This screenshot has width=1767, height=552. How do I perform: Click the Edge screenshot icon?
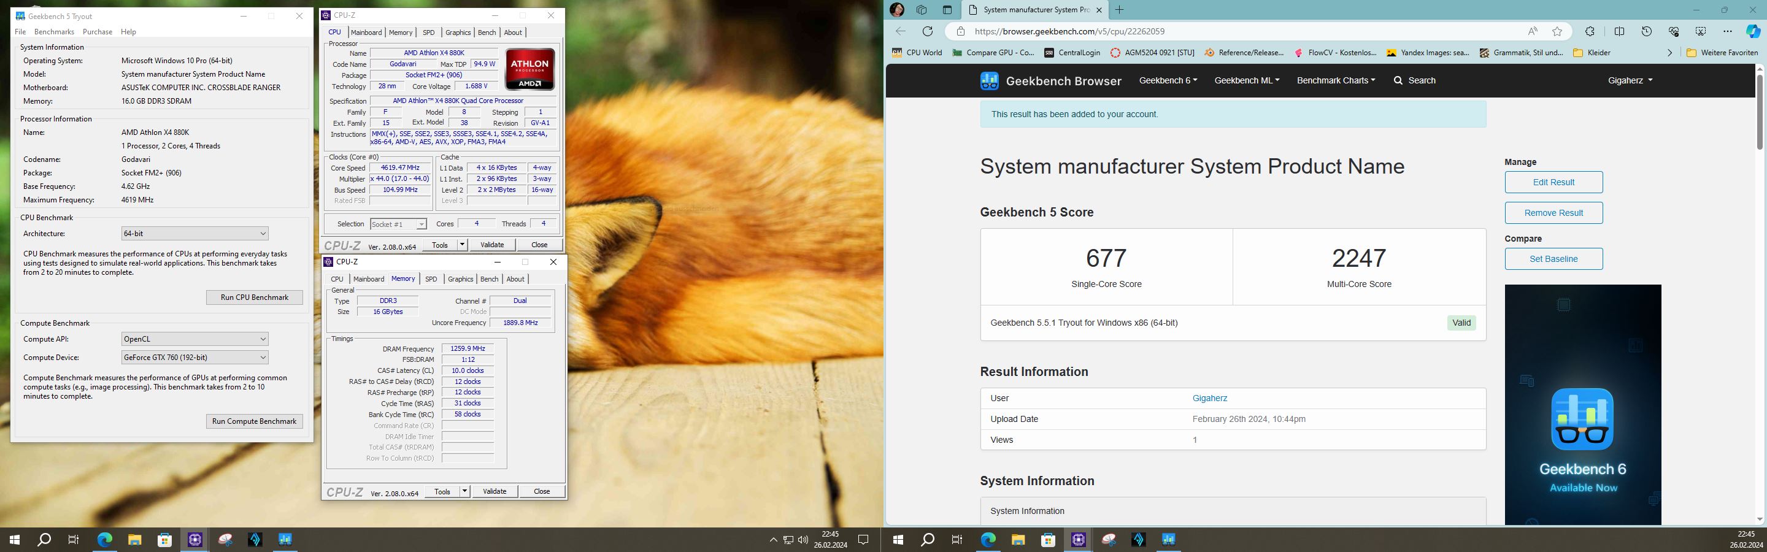[1701, 31]
